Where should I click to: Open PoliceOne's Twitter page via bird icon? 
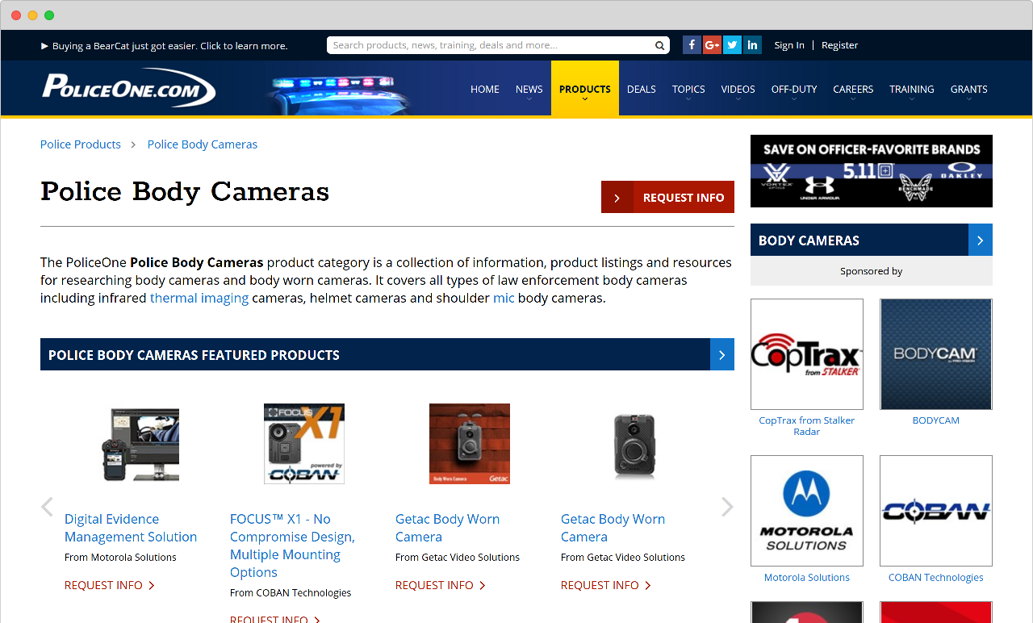(732, 44)
